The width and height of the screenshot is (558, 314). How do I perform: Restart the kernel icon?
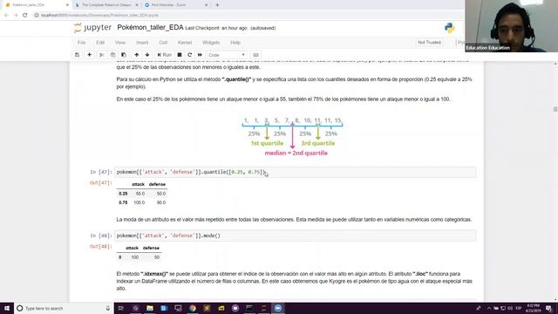click(x=190, y=55)
